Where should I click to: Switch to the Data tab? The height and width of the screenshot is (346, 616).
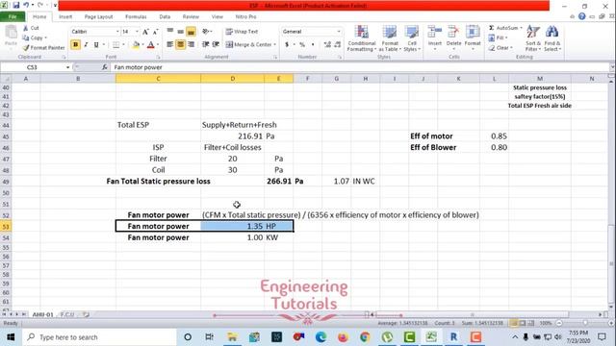pyautogui.click(x=165, y=17)
